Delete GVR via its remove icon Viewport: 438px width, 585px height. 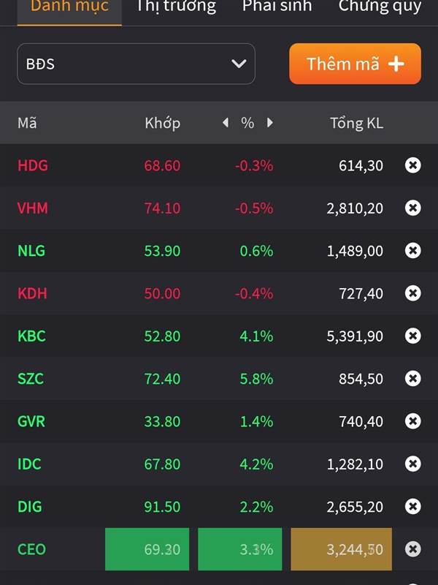coord(412,421)
